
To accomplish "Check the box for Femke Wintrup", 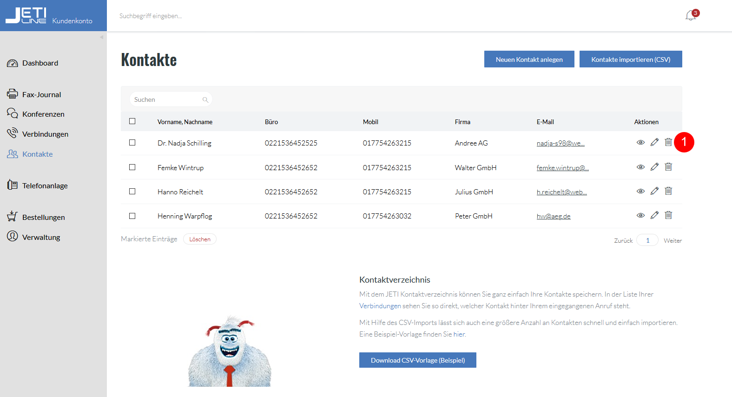I will 132,167.
